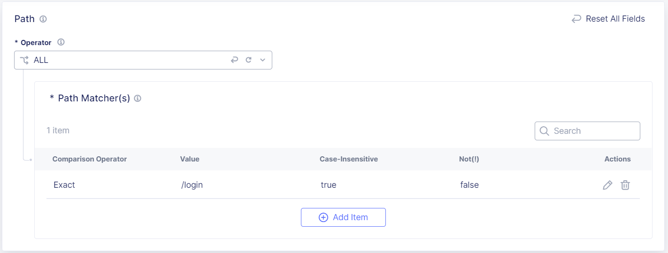Click the shuffle icon left of ALL
Image resolution: width=668 pixels, height=253 pixels.
[x=24, y=60]
